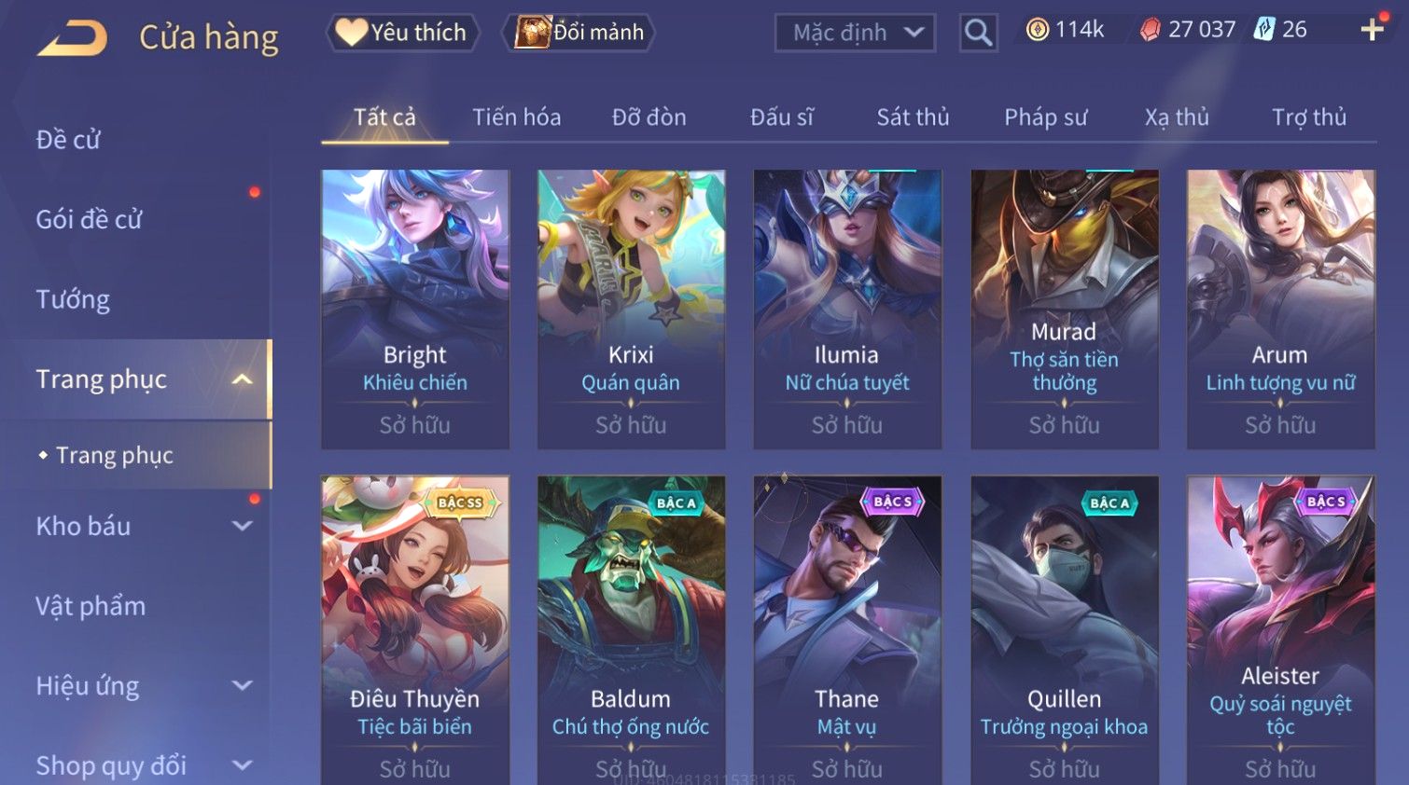The height and width of the screenshot is (785, 1409).
Task: Open the Mặc định sort dropdown
Action: coord(855,33)
